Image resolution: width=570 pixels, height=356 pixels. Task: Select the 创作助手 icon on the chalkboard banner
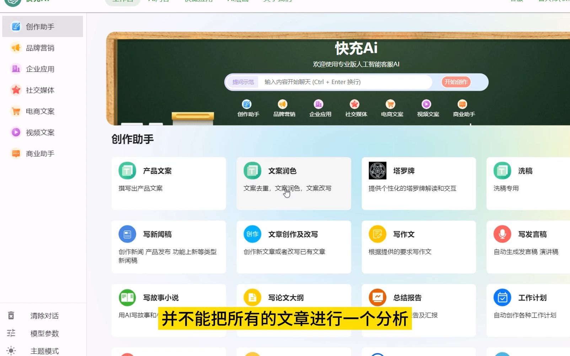click(x=247, y=104)
